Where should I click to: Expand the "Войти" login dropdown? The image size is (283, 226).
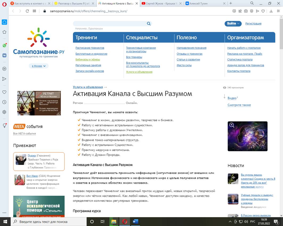[x=233, y=23]
